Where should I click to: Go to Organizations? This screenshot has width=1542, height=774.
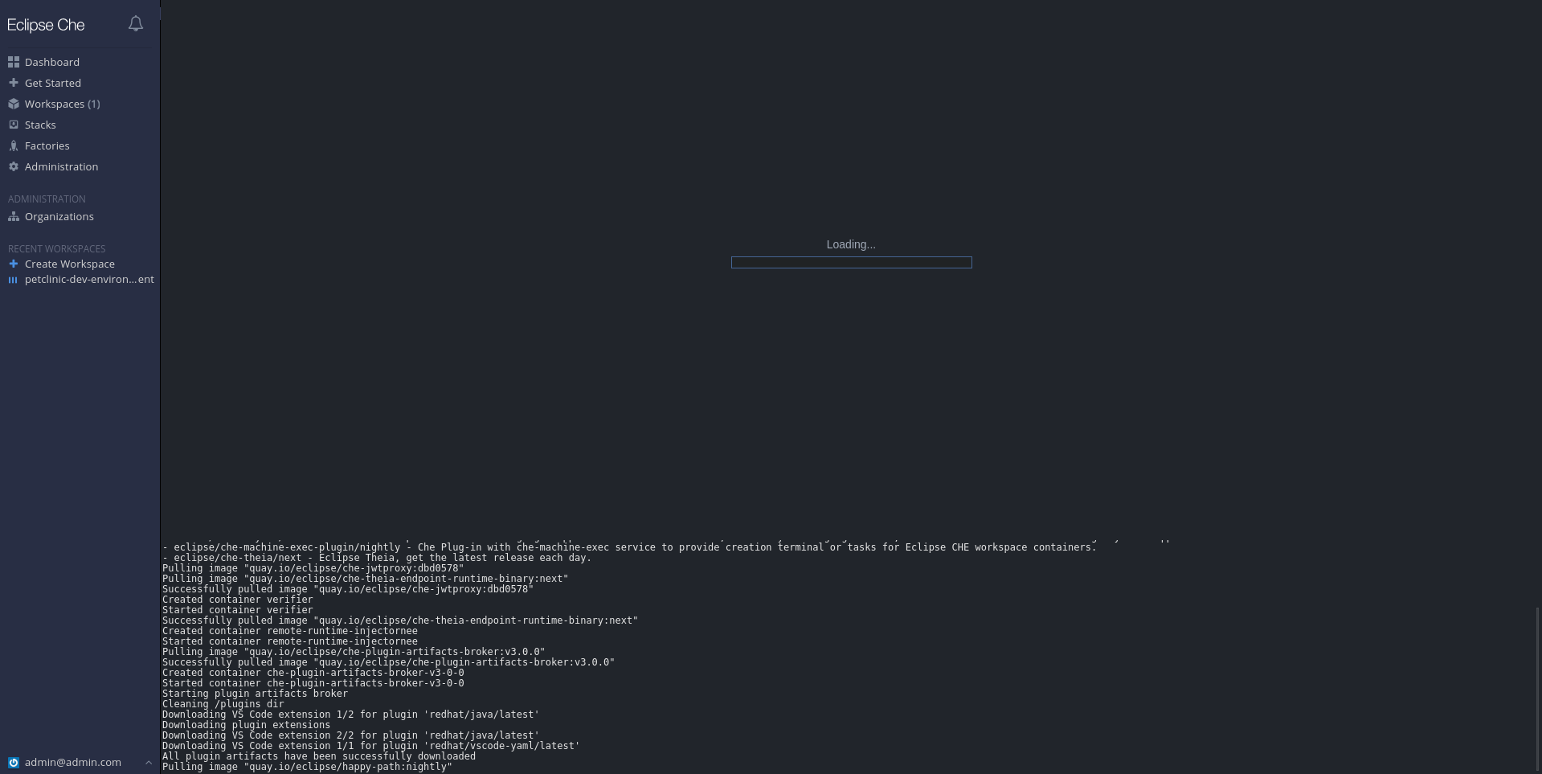pos(59,216)
